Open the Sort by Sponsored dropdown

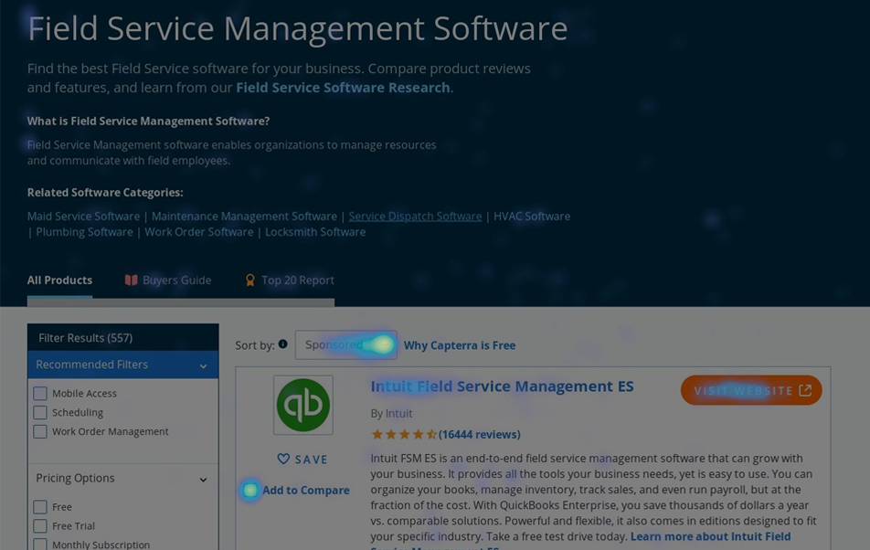(x=346, y=344)
